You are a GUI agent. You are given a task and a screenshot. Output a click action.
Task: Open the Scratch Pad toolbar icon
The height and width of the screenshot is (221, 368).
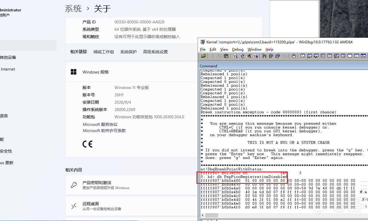point(350,56)
